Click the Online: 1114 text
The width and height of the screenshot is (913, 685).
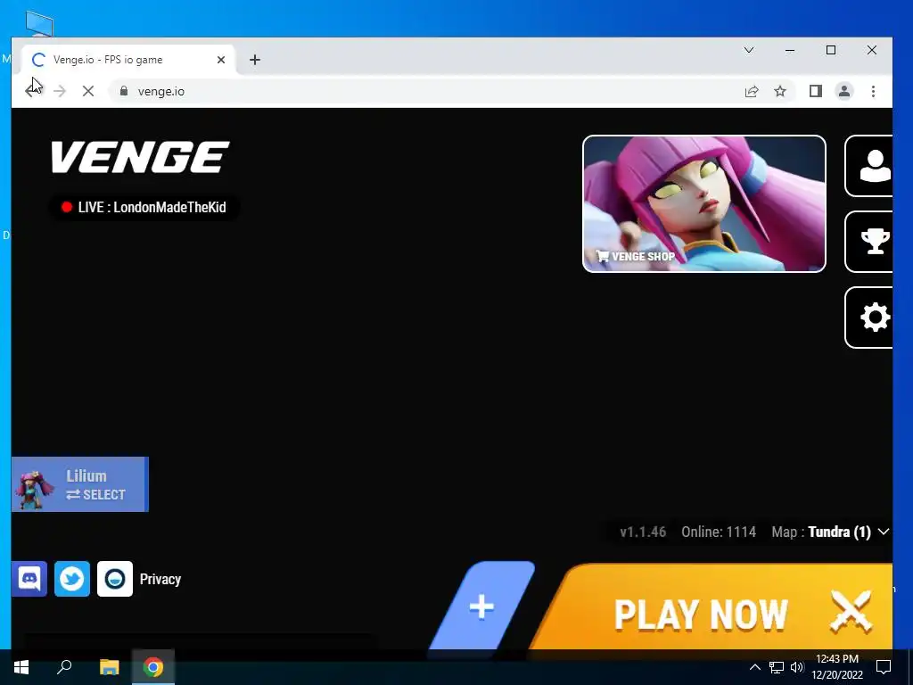(719, 532)
